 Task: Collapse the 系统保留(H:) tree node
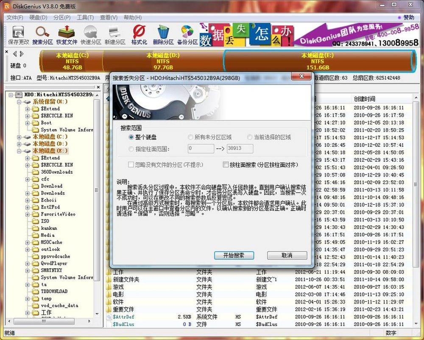pyautogui.click(x=20, y=102)
